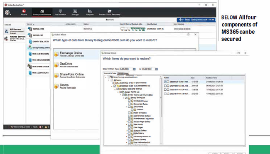Viewport: 270px width, 154px height.
Task: Collapse the BinaryTesting.onmicrosoft.com tree root
Action: 106,77
